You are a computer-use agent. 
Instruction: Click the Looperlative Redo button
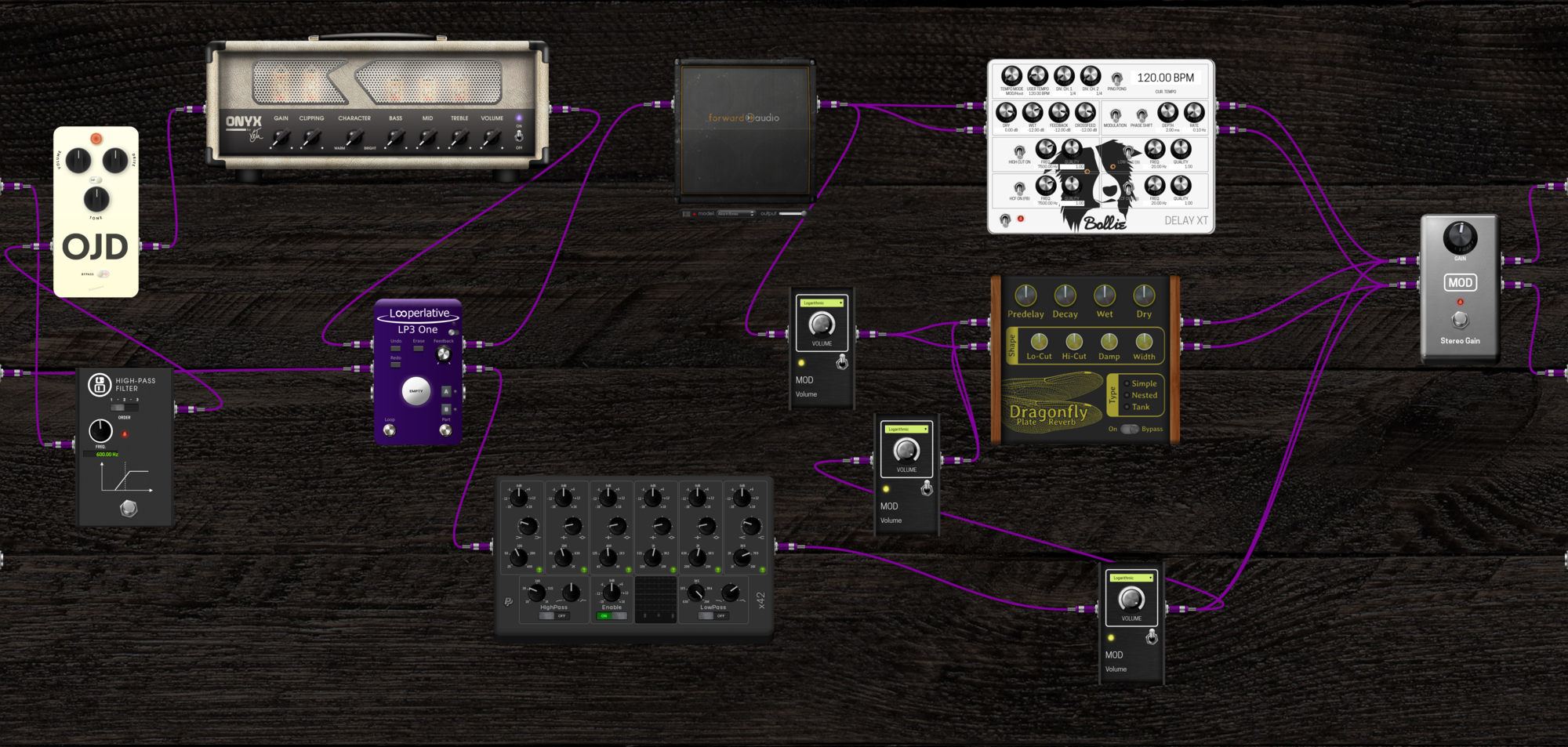point(396,364)
